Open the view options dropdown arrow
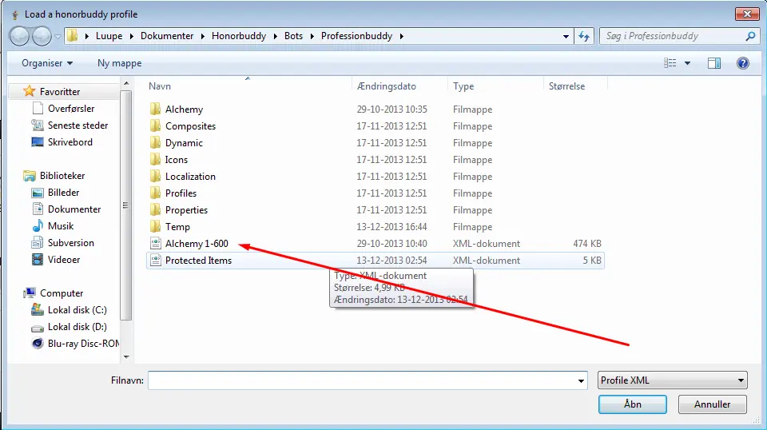 click(687, 63)
